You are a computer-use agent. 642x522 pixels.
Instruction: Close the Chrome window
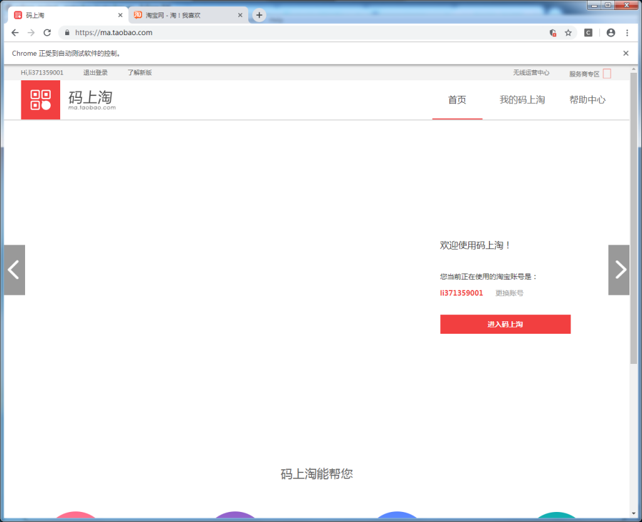click(626, 5)
